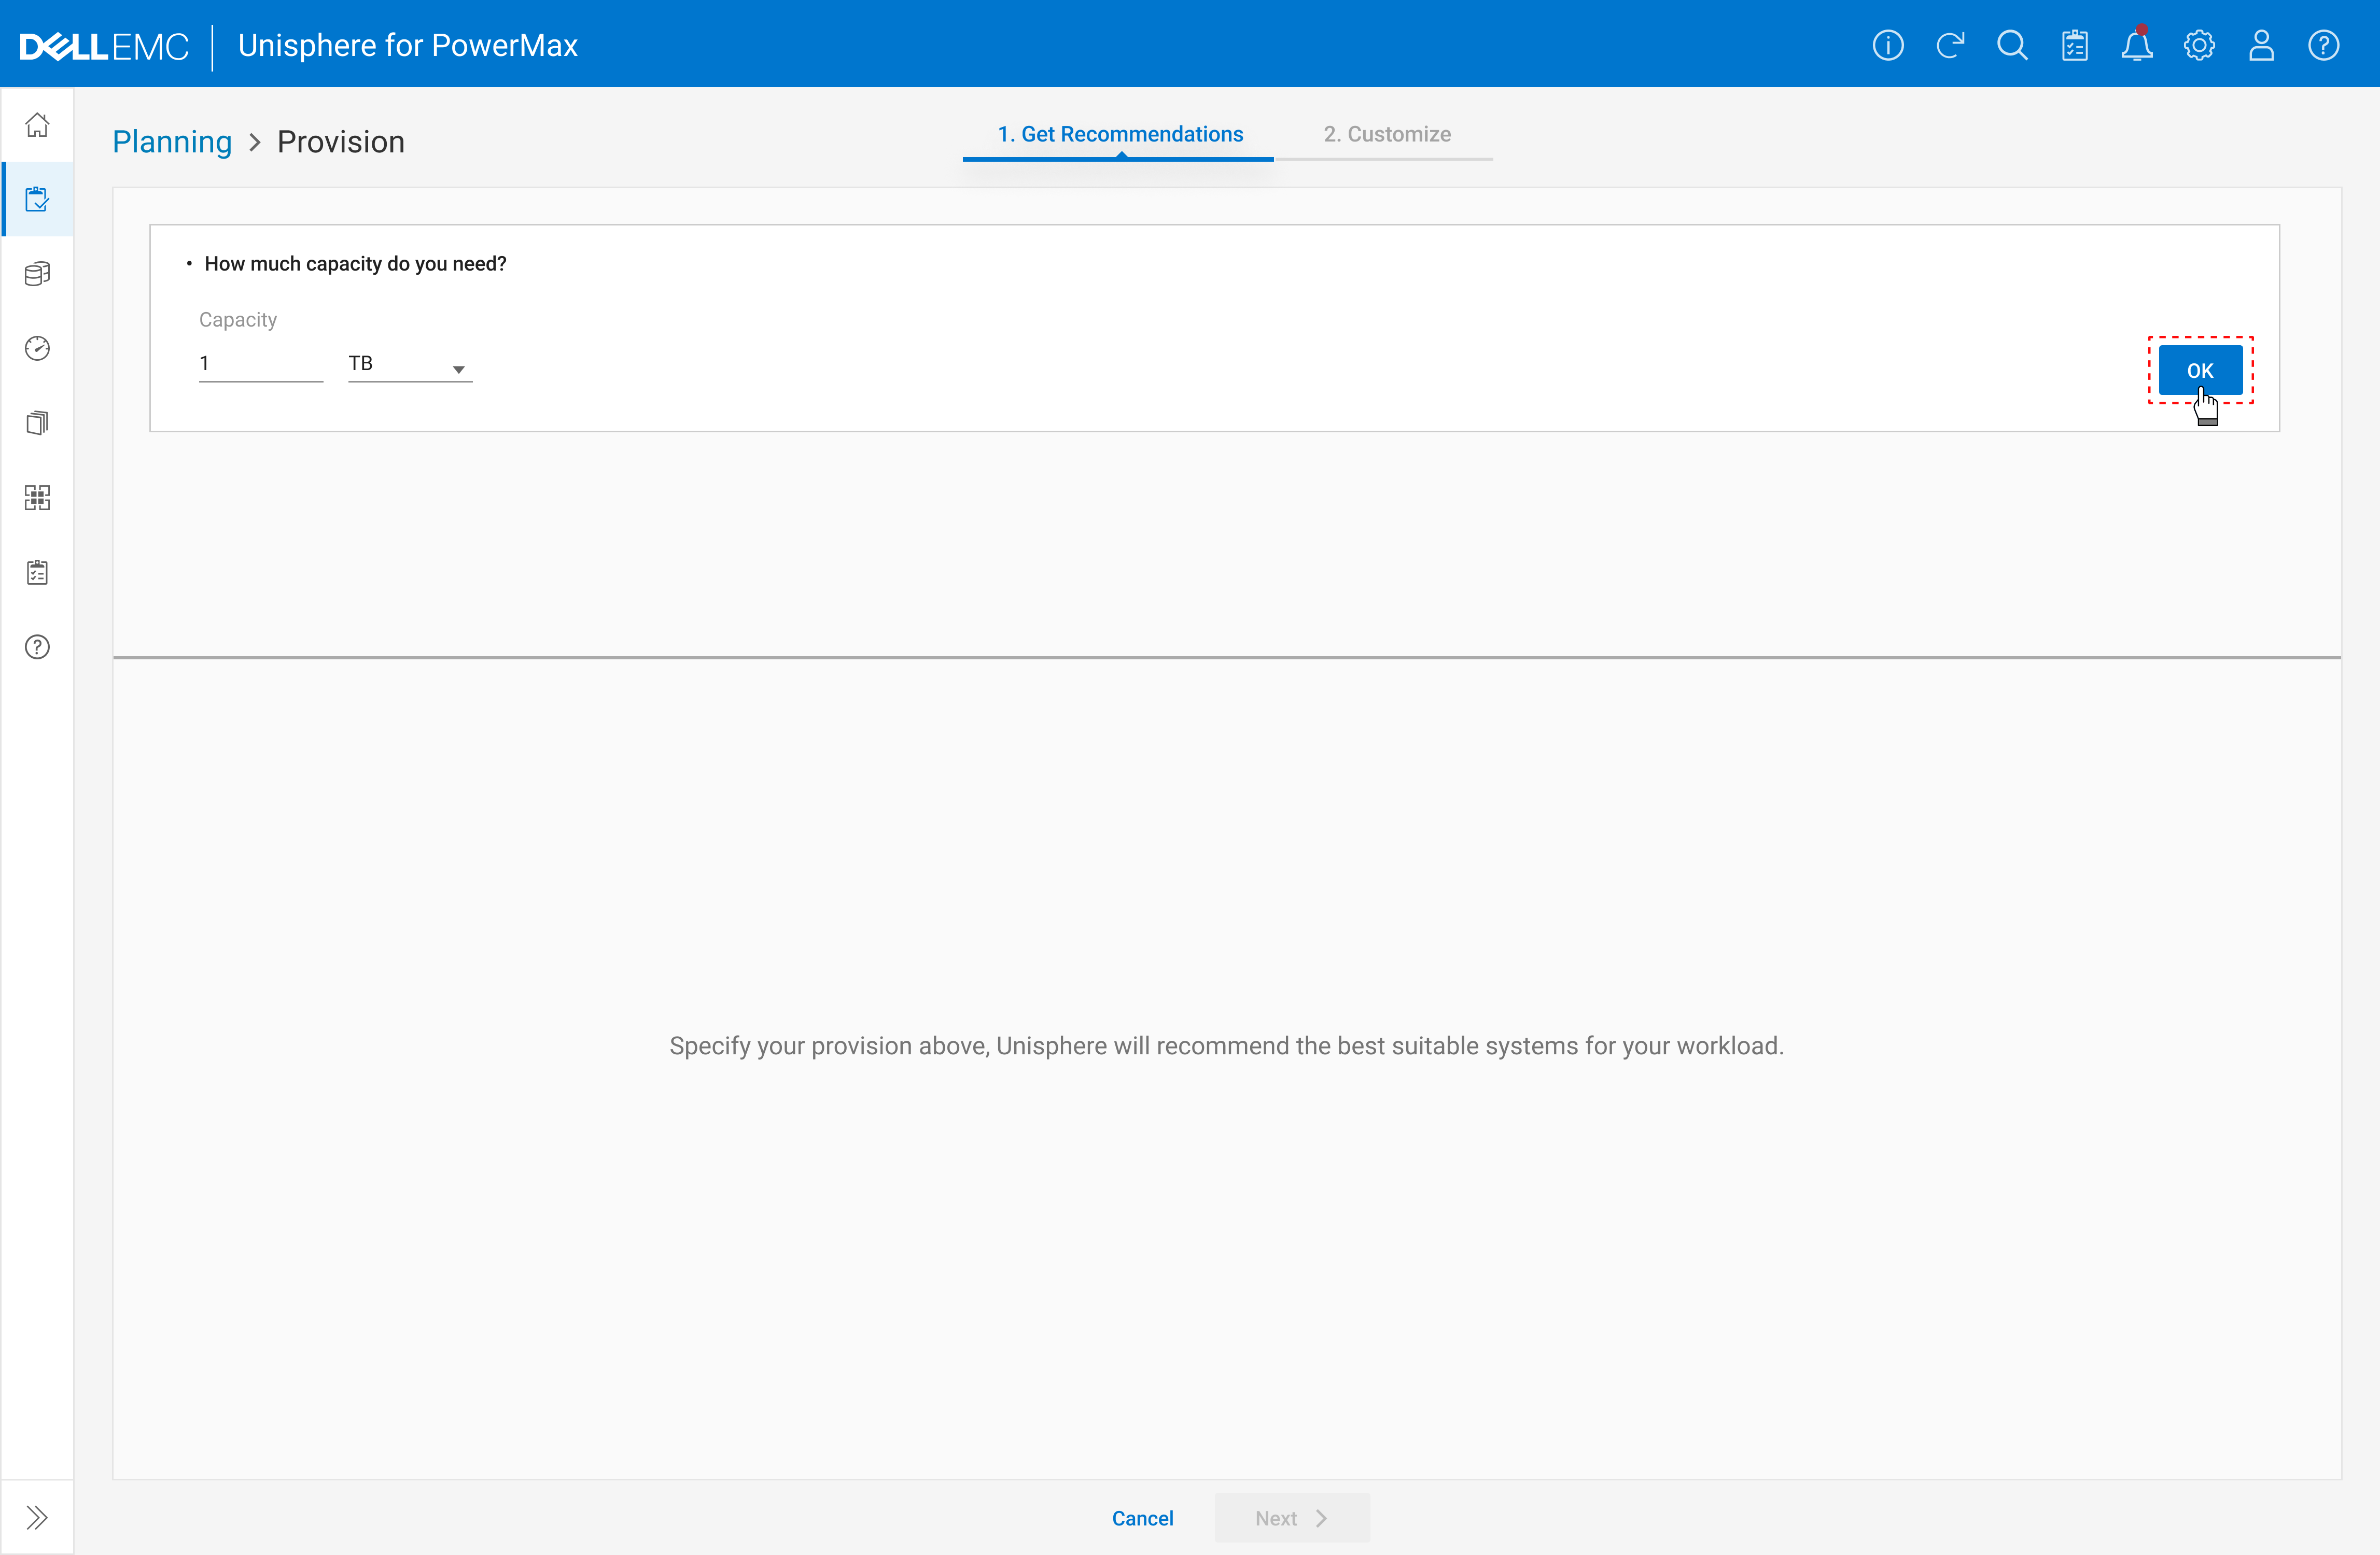Open the Home icon in sidebar

[37, 125]
